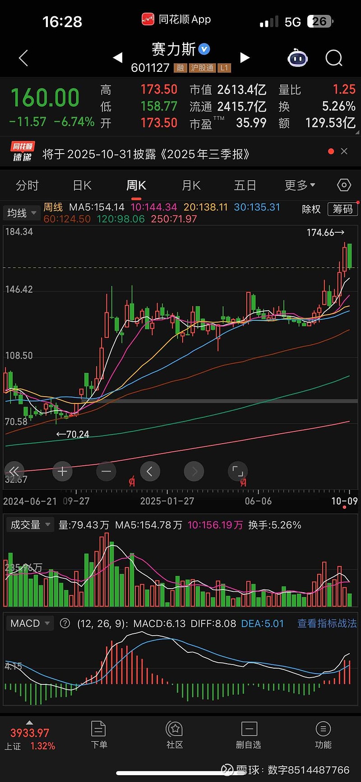Zoom out chart with minus button

coord(106,472)
